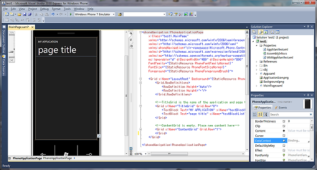
Task: Collapse the test1 project node
Action: pyautogui.click(x=253, y=41)
